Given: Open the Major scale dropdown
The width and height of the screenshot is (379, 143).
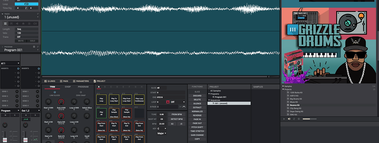Looking at the screenshot, I should point(162,133).
